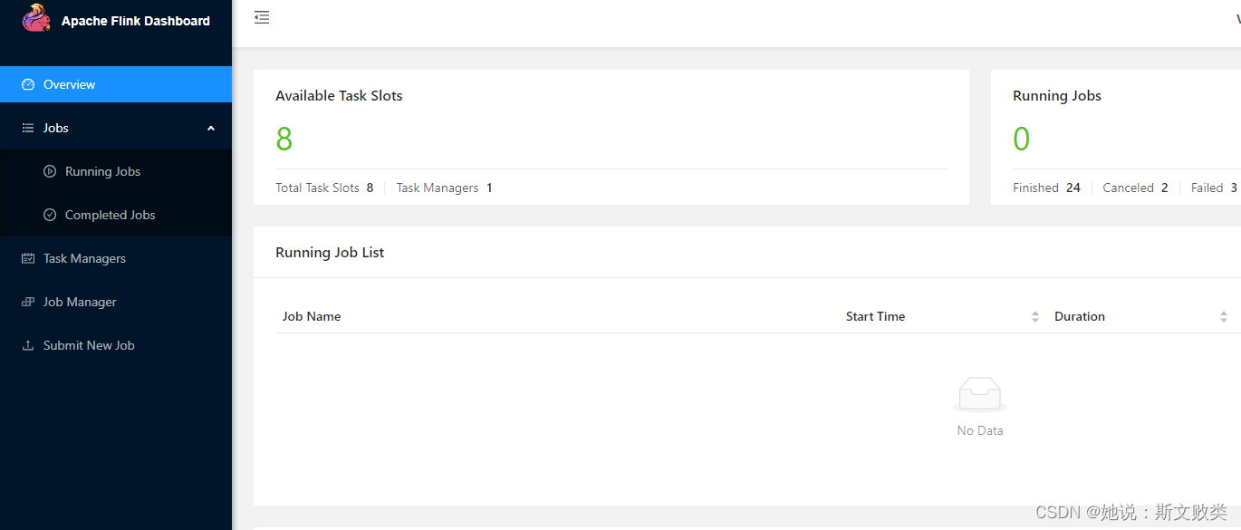Sort by Duration column arrows

[x=1223, y=316]
